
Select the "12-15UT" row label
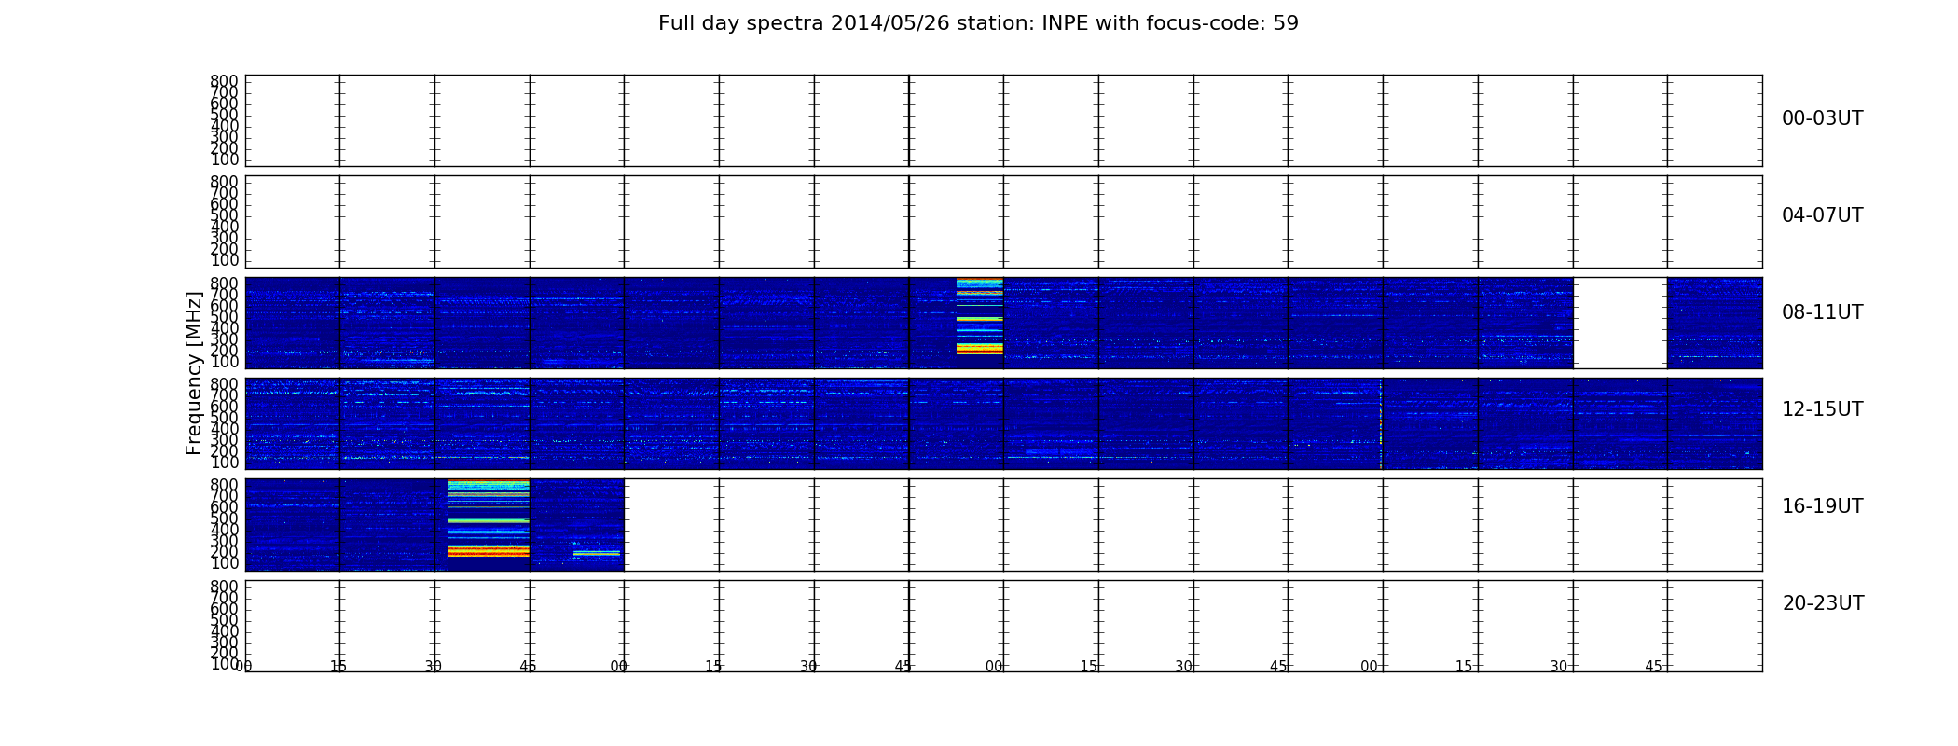click(1822, 409)
